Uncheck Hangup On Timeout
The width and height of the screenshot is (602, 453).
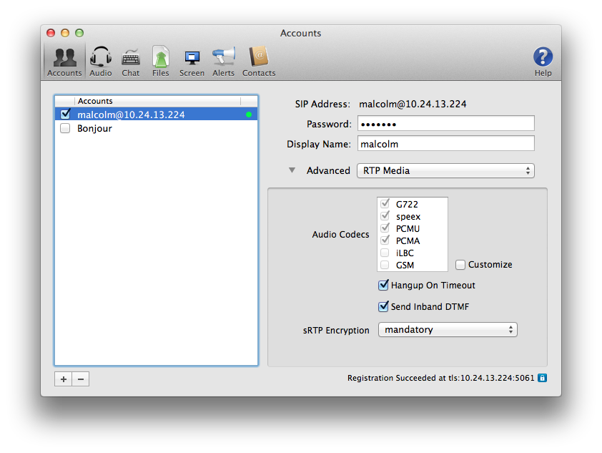383,286
